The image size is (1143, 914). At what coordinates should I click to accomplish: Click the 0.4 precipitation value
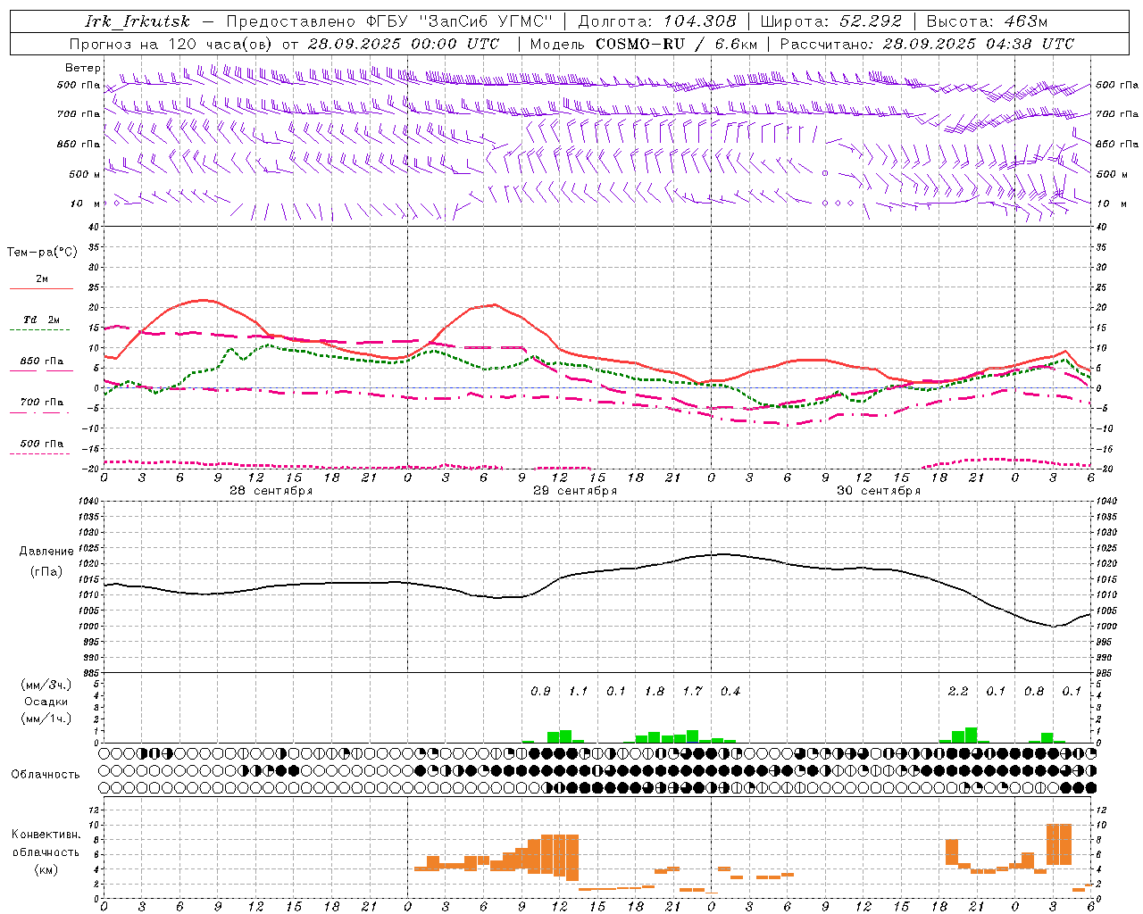click(730, 691)
